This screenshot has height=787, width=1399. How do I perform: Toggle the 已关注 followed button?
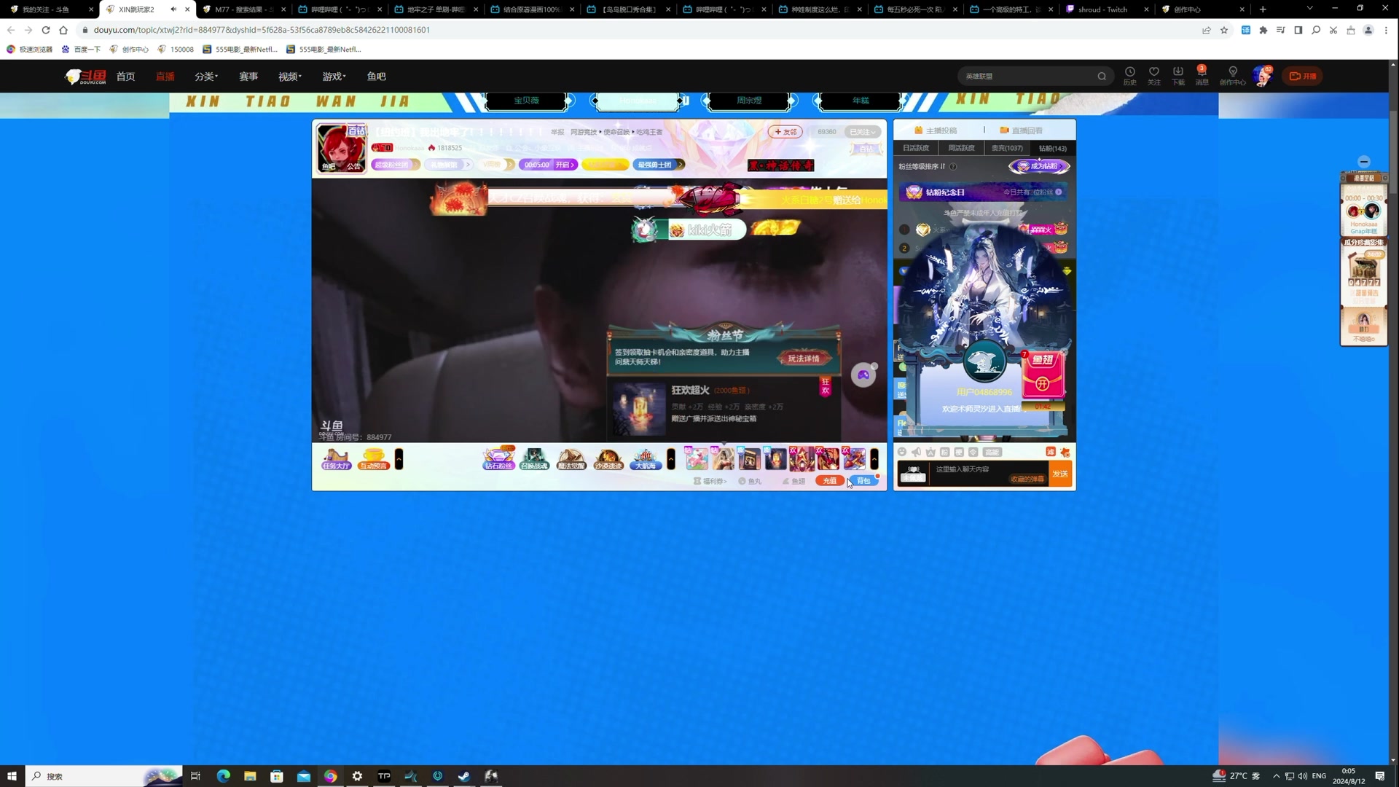click(862, 132)
